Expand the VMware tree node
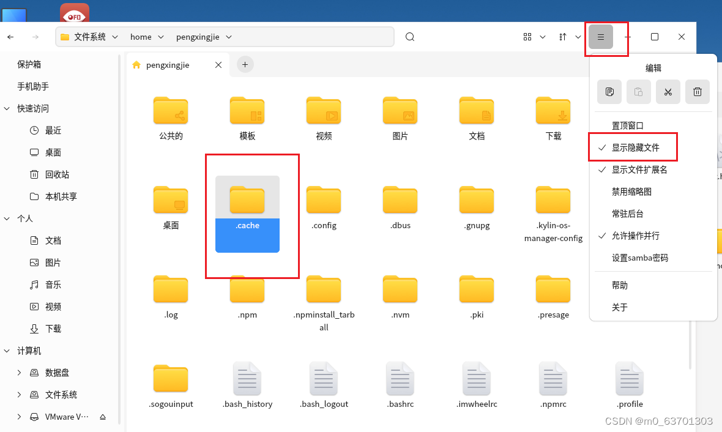This screenshot has width=722, height=432. point(19,417)
